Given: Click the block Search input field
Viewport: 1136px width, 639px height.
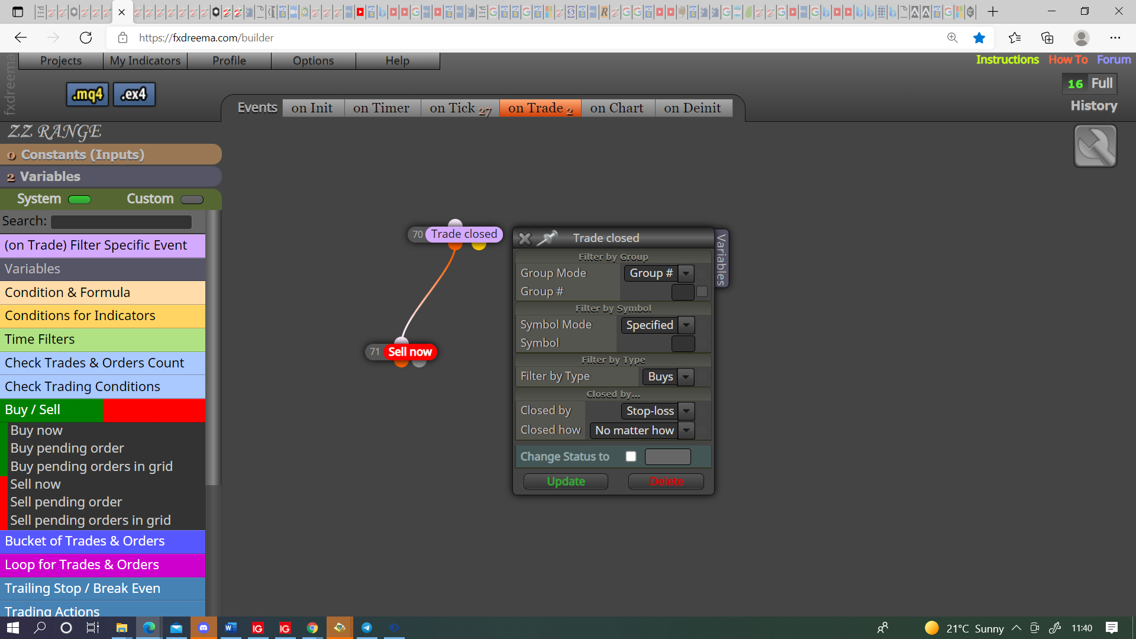Looking at the screenshot, I should pyautogui.click(x=121, y=222).
